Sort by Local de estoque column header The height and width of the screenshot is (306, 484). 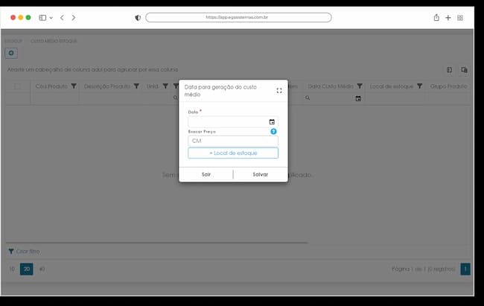tap(392, 86)
